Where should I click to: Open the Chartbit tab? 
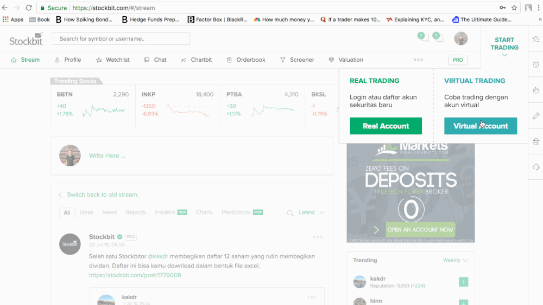[197, 60]
